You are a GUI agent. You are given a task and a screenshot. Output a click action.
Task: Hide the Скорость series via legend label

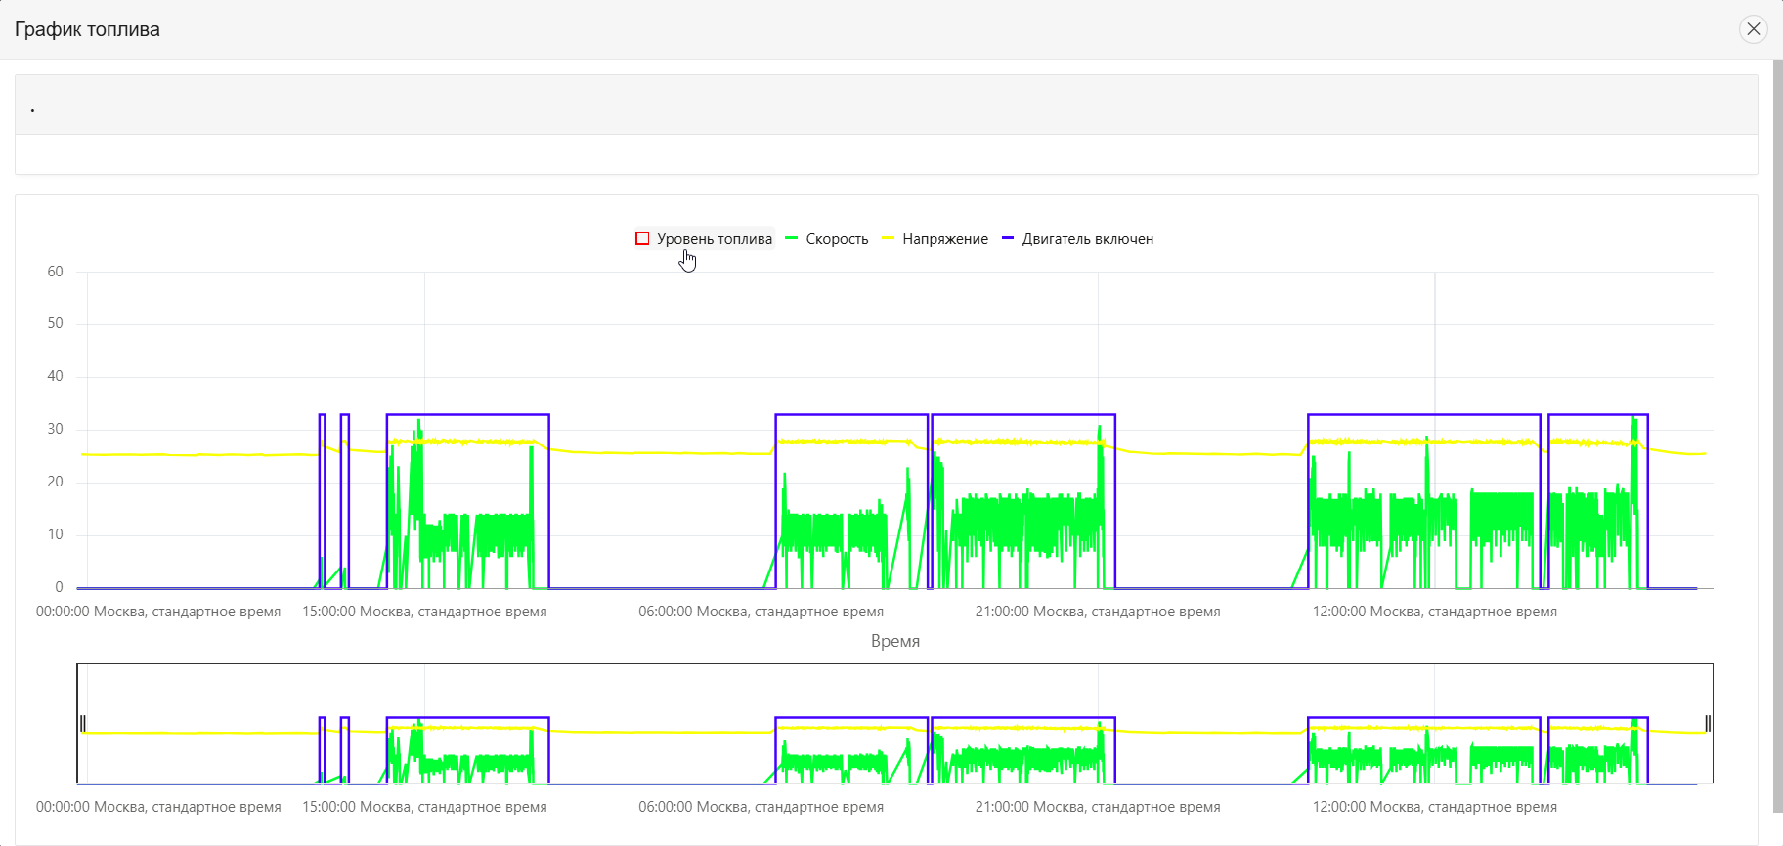tap(837, 239)
